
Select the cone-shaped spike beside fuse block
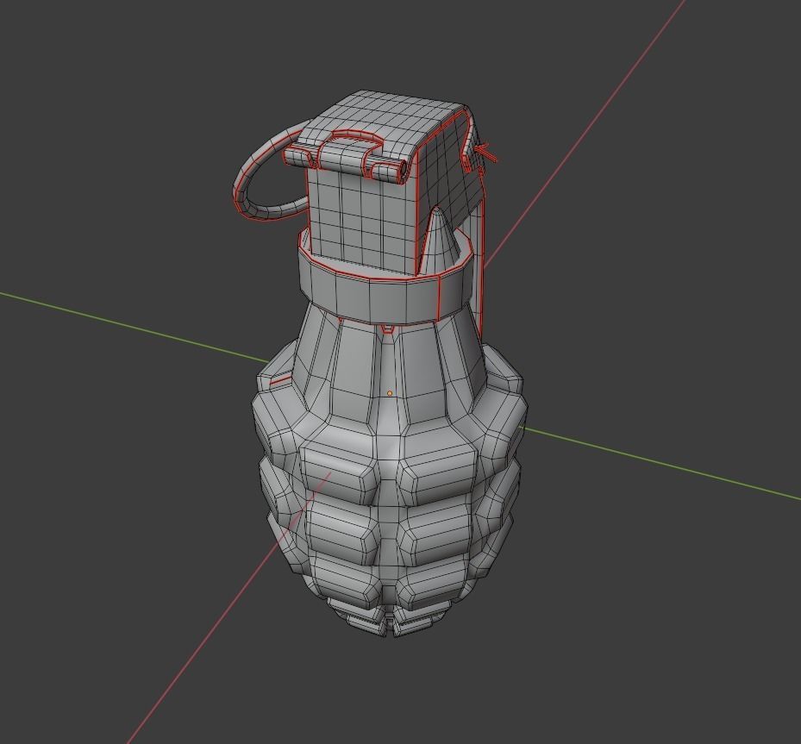pos(438,240)
